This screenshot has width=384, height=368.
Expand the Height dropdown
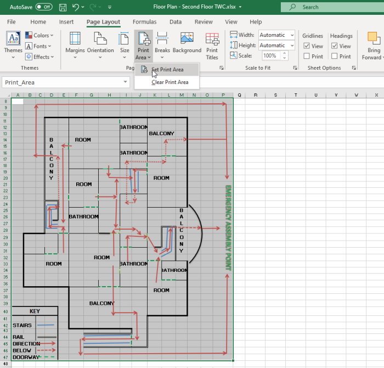[x=291, y=46]
